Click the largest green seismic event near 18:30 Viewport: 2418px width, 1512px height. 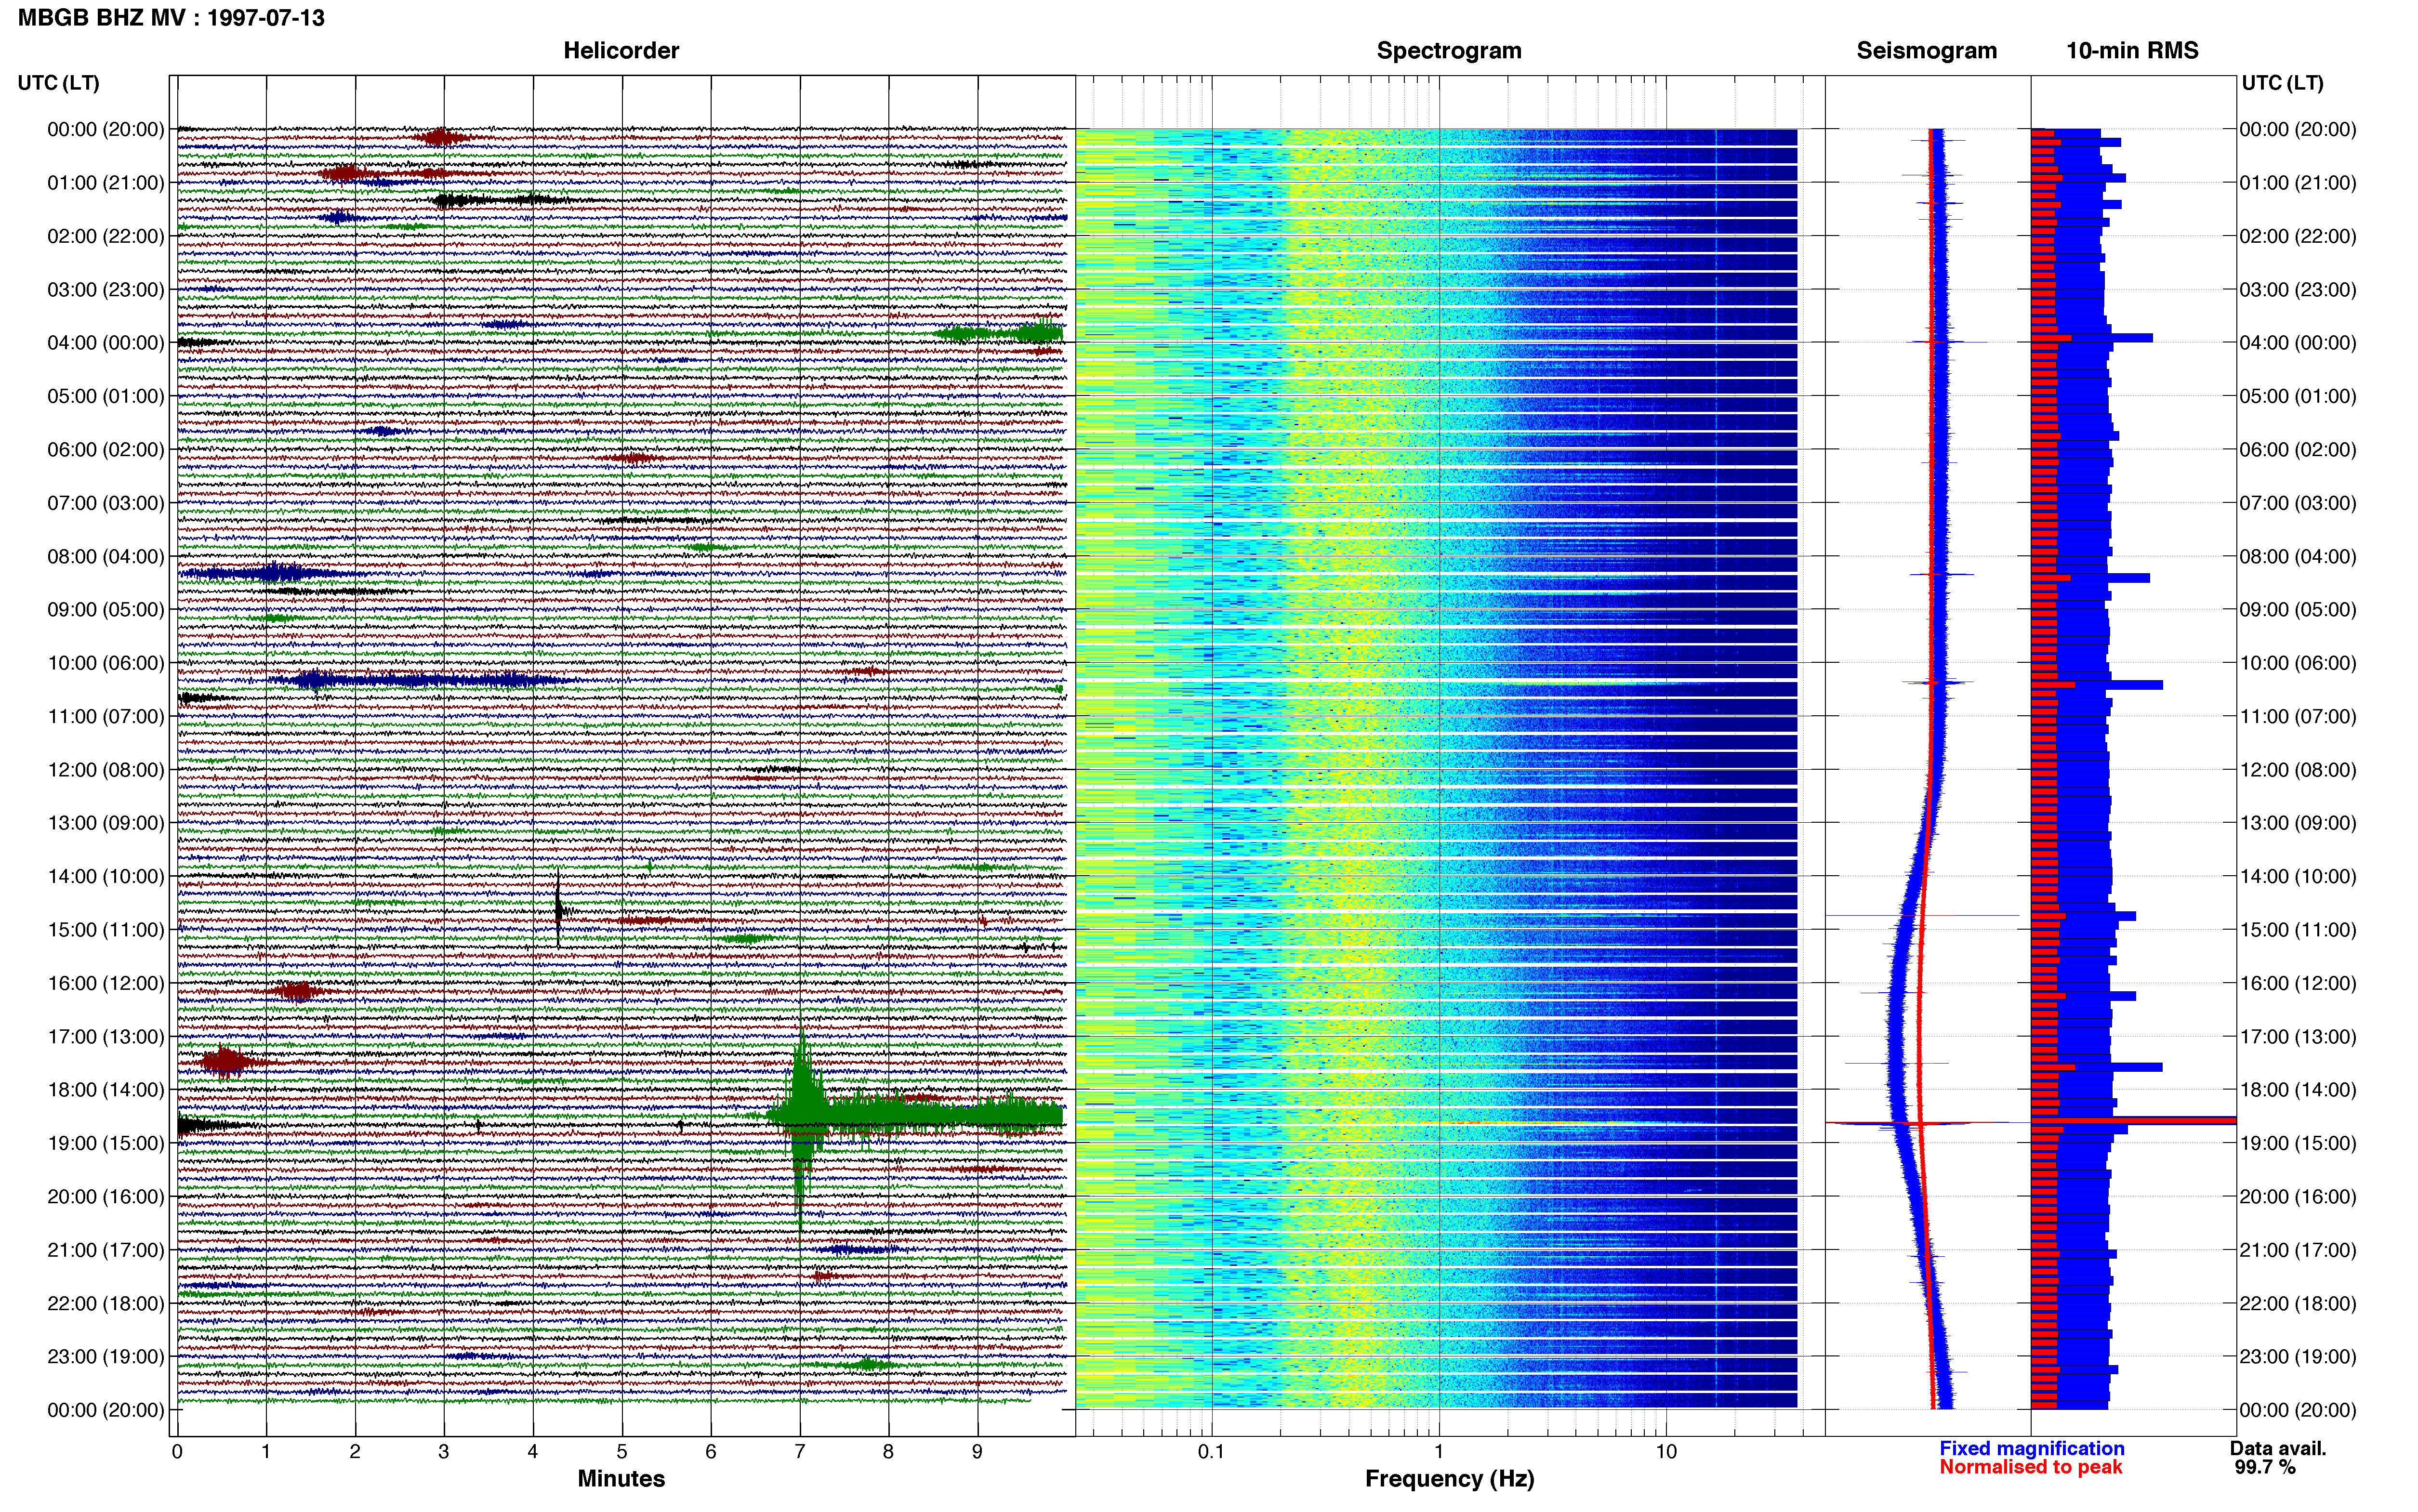(x=801, y=1115)
